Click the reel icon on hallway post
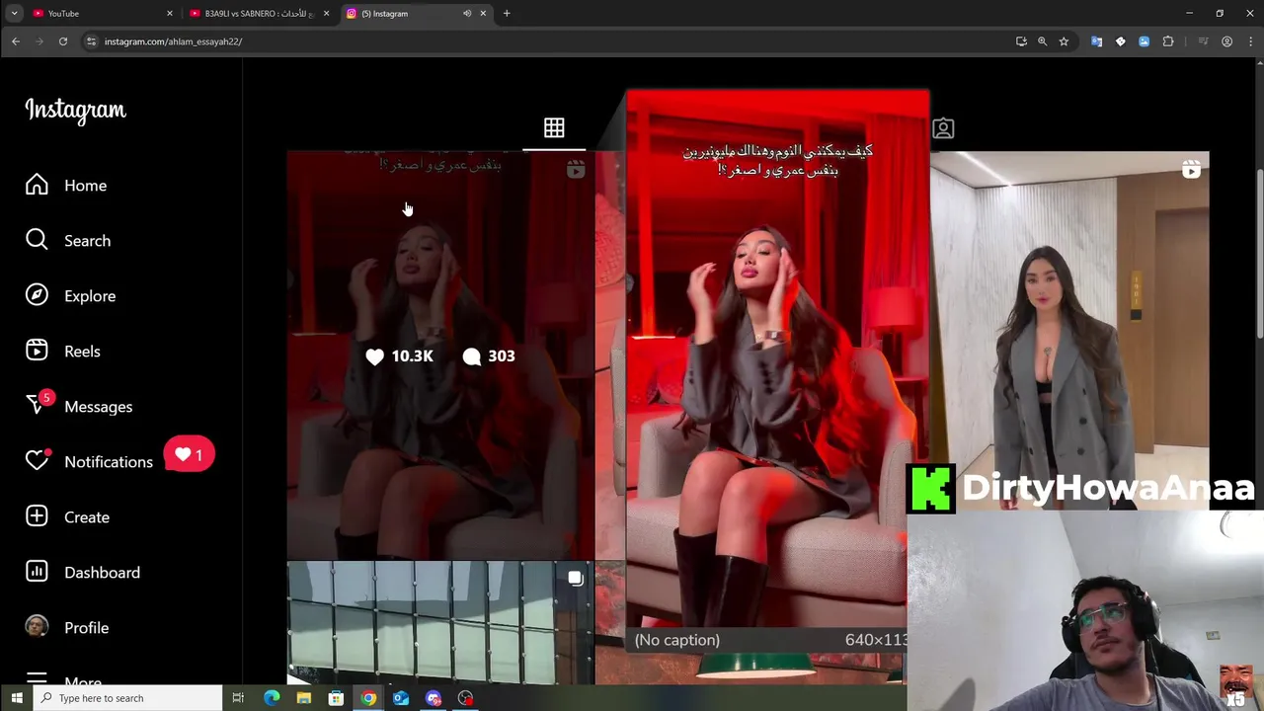This screenshot has width=1264, height=711. coord(1191,170)
